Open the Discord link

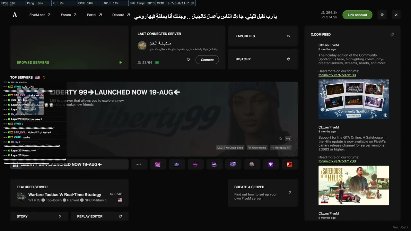(x=121, y=15)
